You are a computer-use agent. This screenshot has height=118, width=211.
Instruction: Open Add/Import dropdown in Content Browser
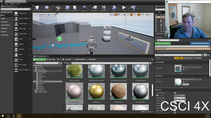pyautogui.click(x=40, y=59)
